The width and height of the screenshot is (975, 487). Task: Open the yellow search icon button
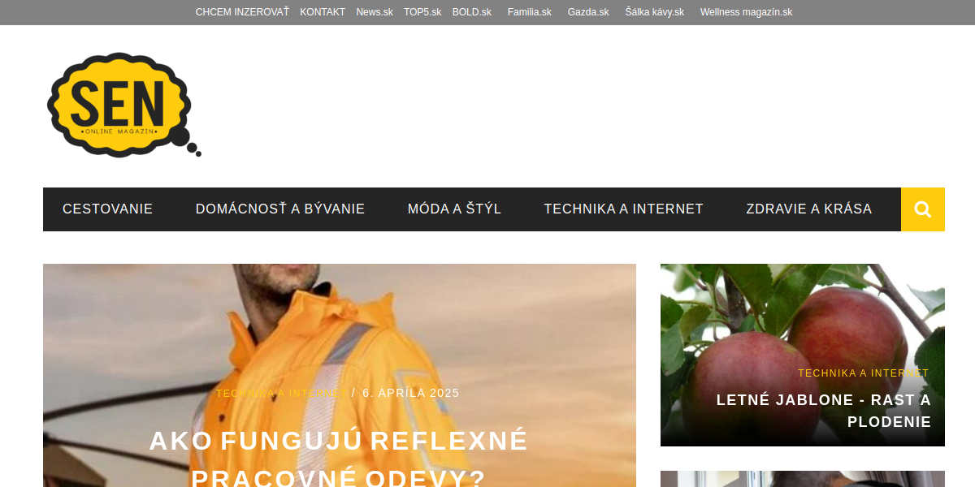(x=923, y=209)
